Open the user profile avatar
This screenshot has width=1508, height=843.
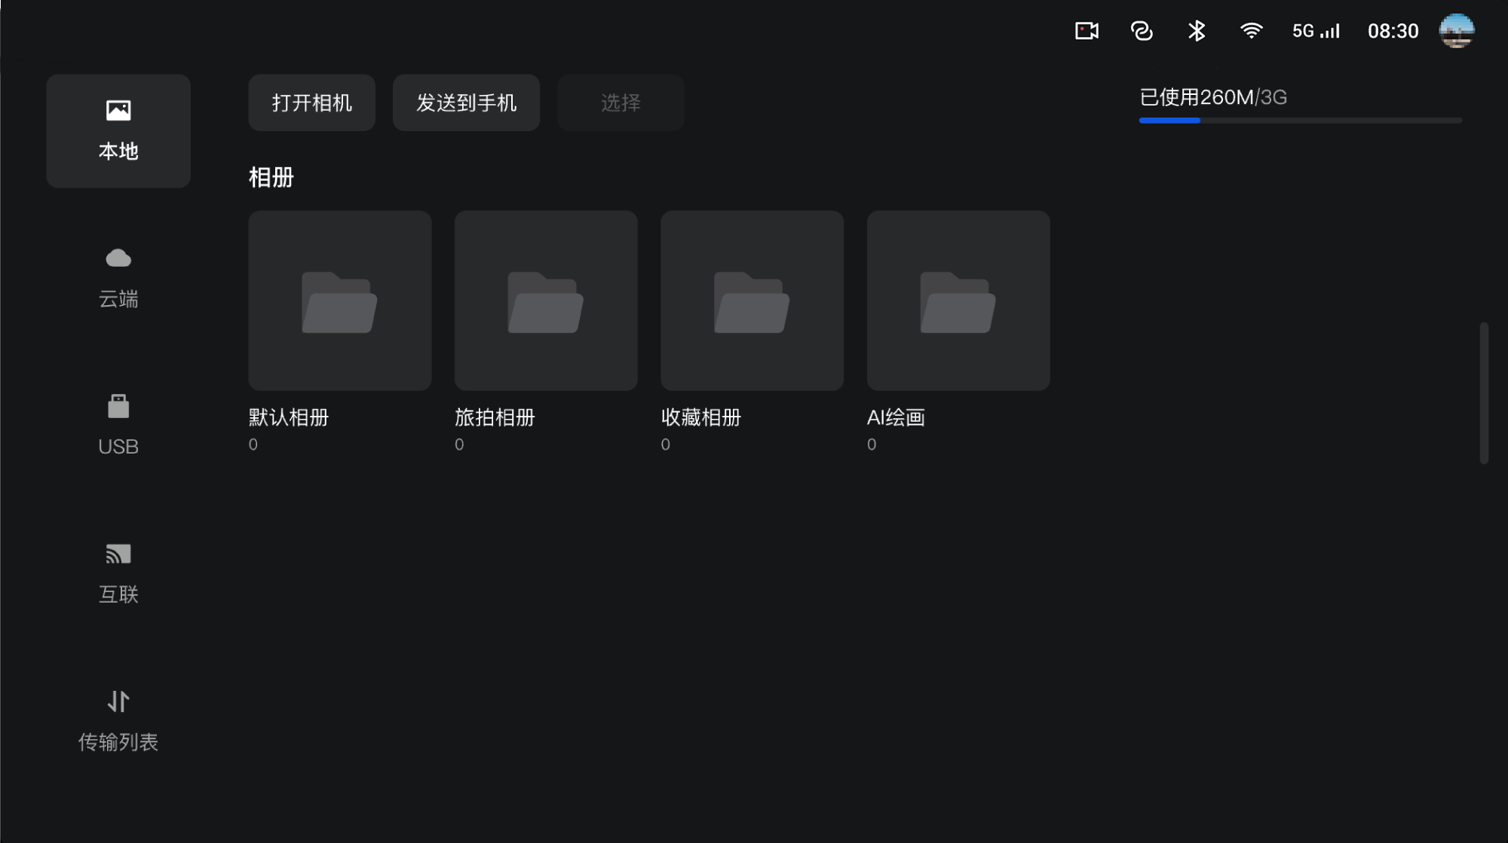[x=1456, y=31]
